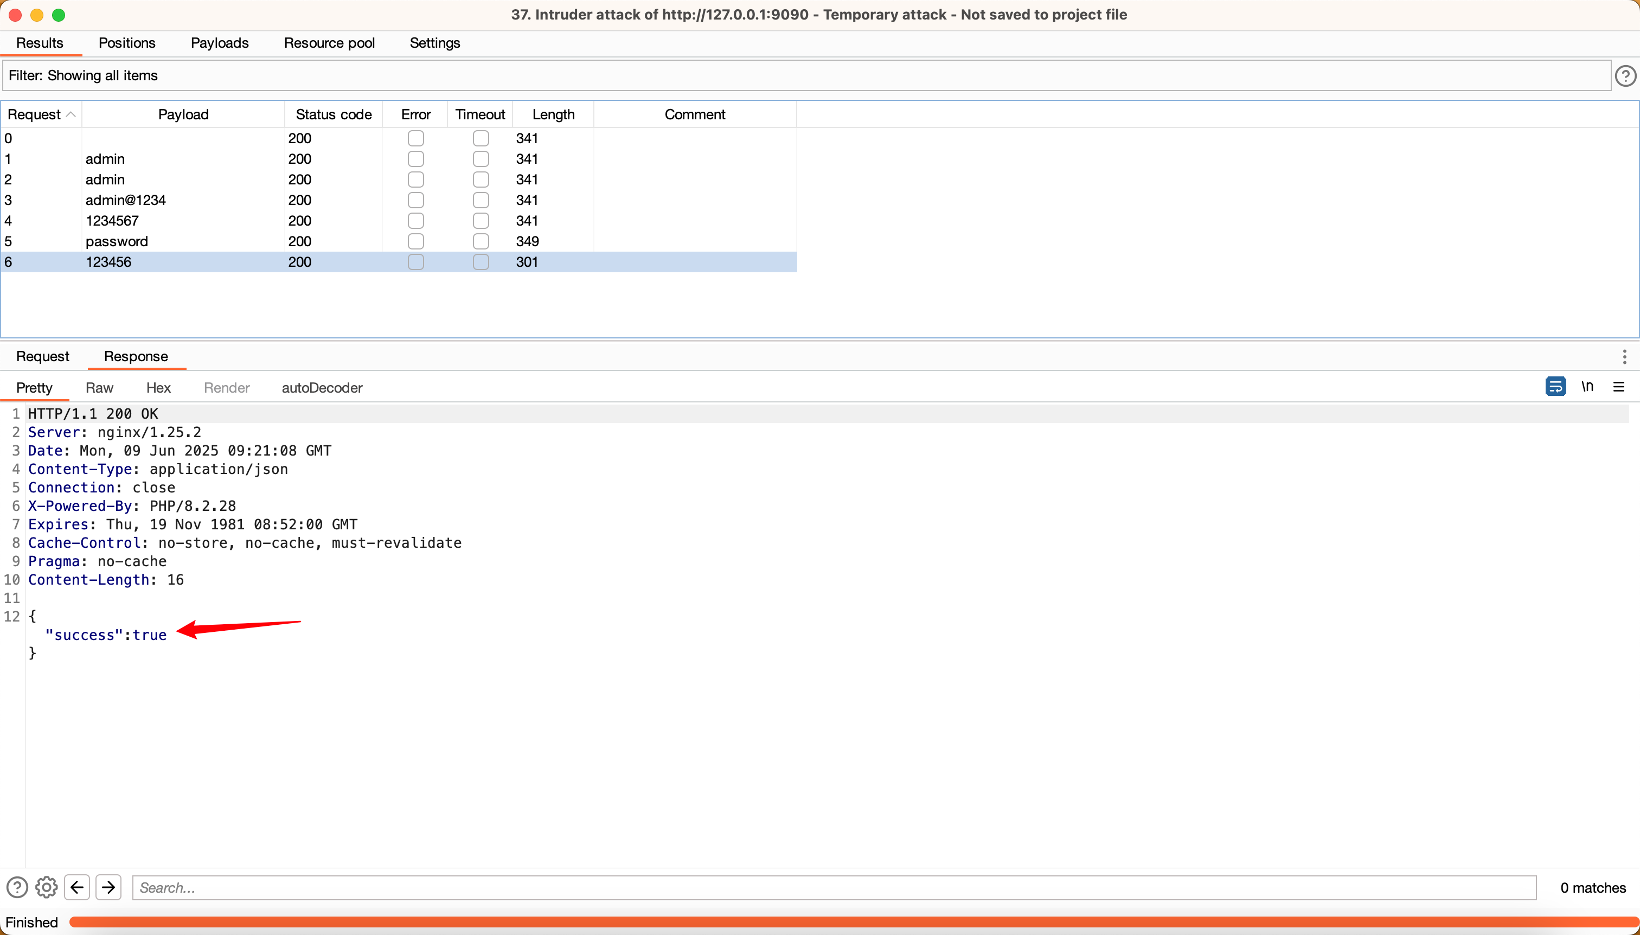1640x935 pixels.
Task: Open the autoDecoder tab
Action: (322, 388)
